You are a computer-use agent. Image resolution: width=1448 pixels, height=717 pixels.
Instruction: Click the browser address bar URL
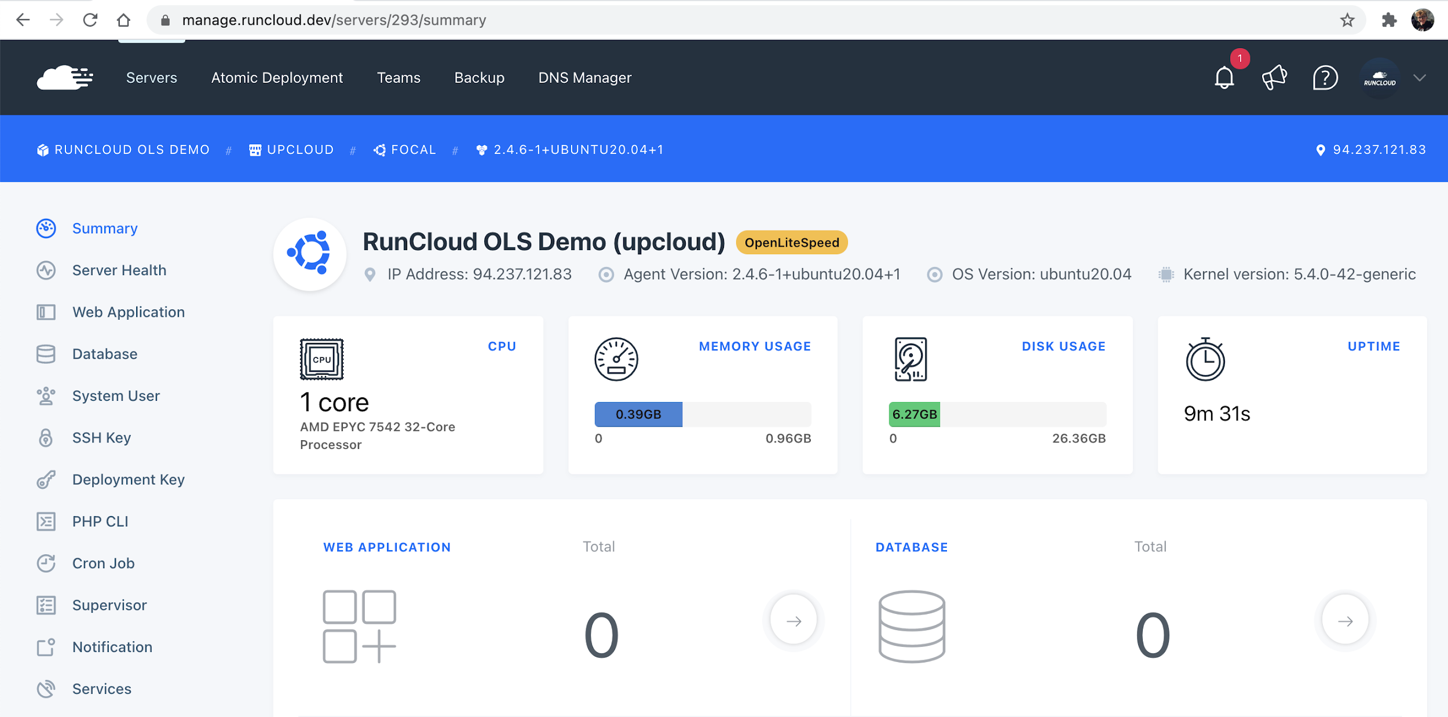coord(334,20)
